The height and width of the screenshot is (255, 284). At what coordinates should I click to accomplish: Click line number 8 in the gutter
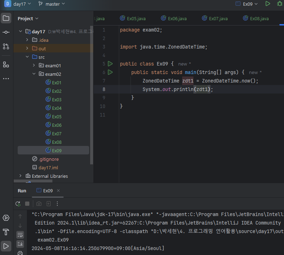[104, 89]
